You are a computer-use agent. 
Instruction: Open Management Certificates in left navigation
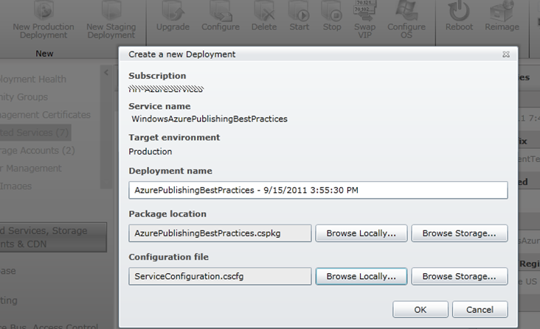pos(45,115)
